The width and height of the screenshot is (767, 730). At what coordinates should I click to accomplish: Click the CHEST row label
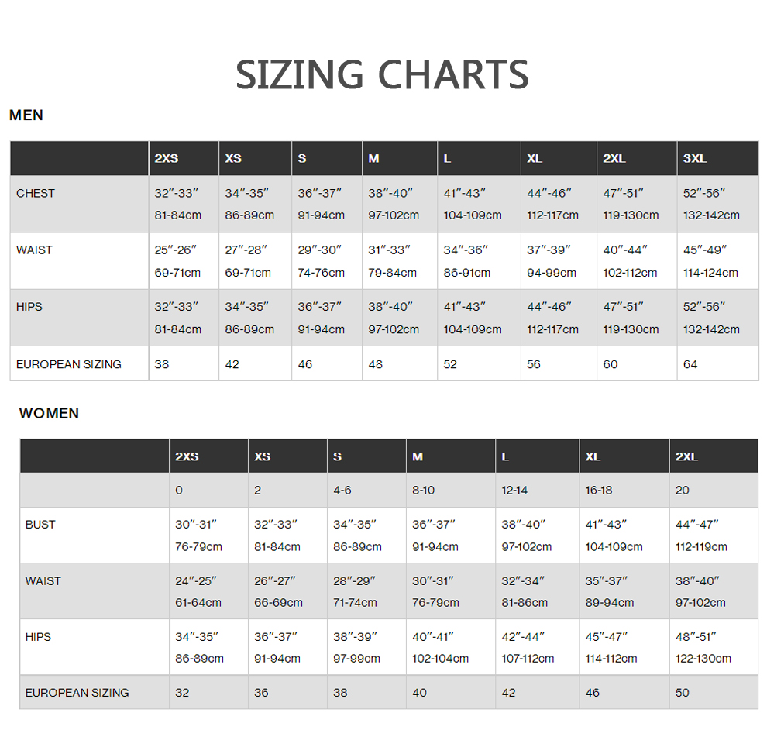[36, 194]
